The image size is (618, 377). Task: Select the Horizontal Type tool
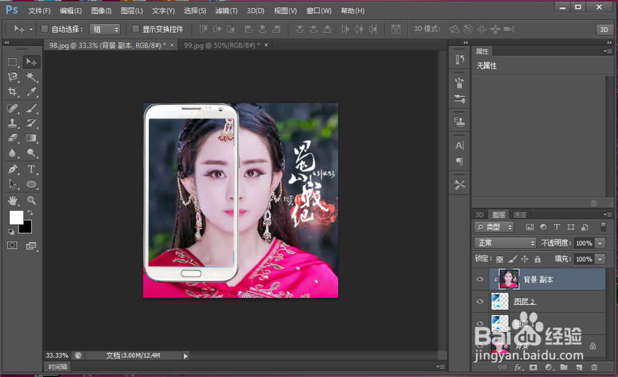31,169
